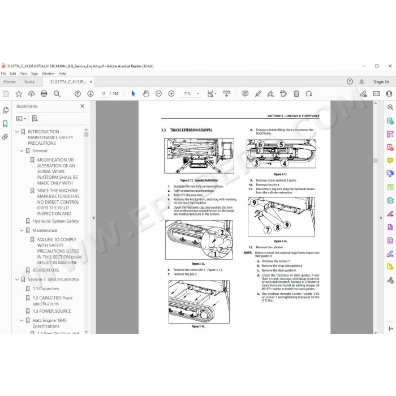
Task: Open the attachments paperclip panel
Action: [x=5, y=137]
